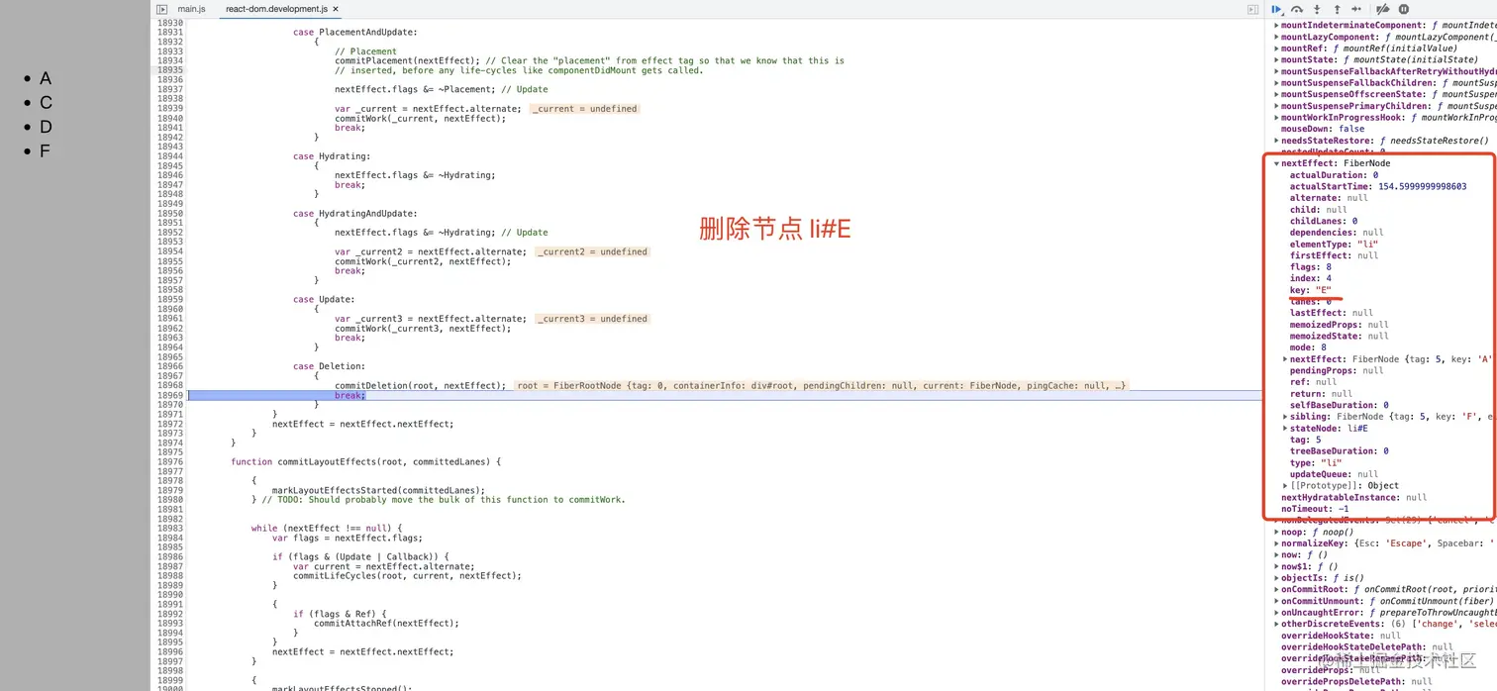1497x691 pixels.
Task: Click line number 18984 in gutter
Action: click(x=170, y=539)
